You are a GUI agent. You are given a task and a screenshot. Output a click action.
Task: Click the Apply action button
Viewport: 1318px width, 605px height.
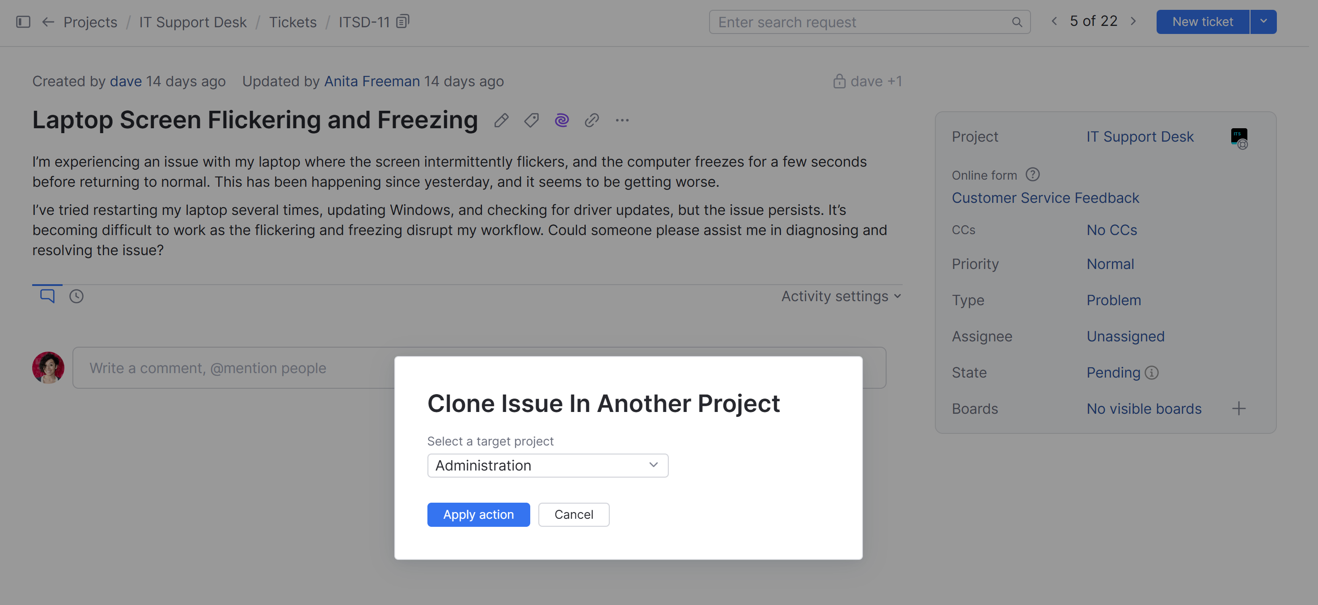tap(478, 514)
